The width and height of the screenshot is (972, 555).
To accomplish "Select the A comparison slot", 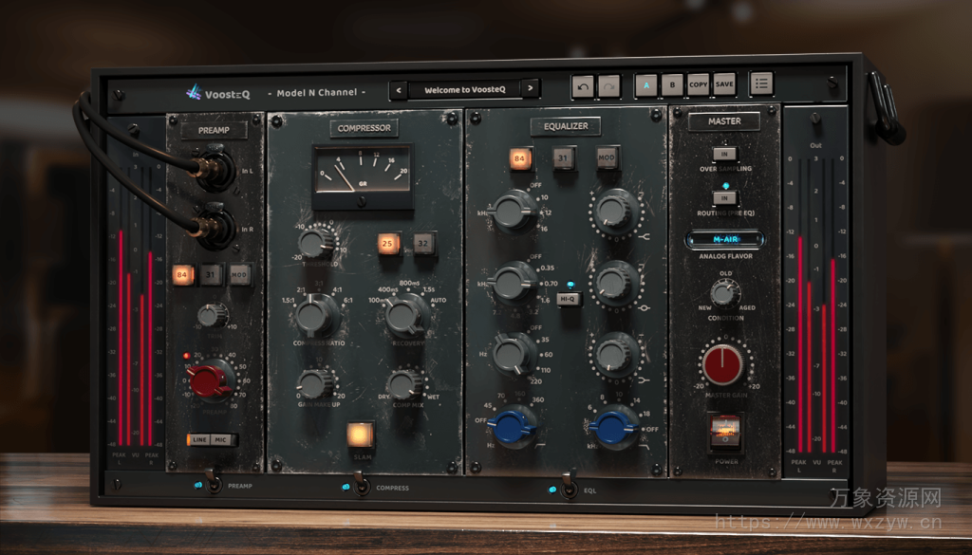I will 647,84.
